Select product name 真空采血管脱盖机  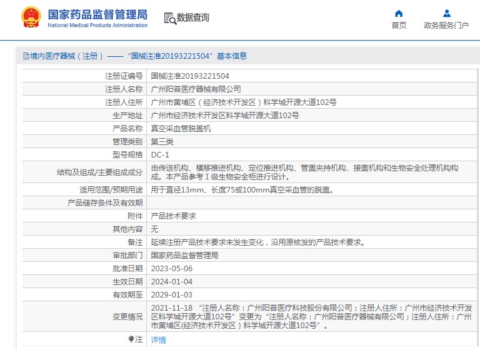pos(181,129)
